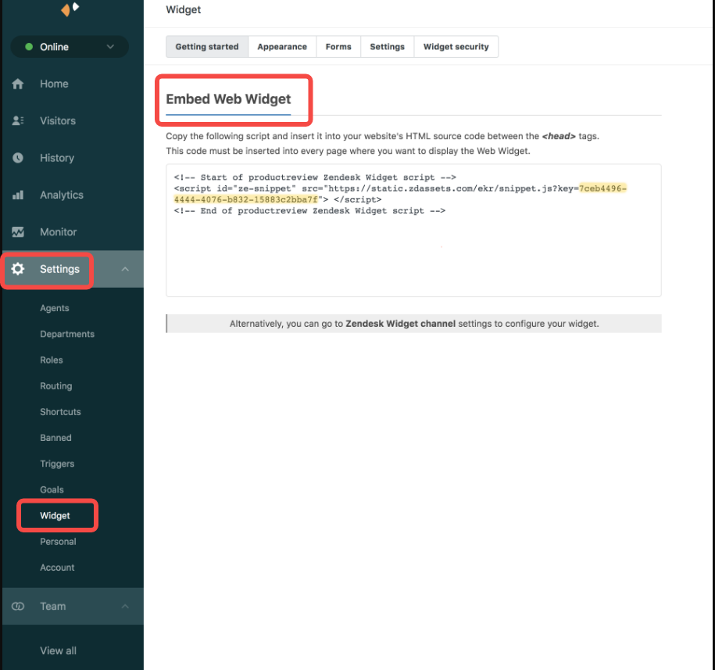Click the History clock icon
715x670 pixels.
point(18,158)
